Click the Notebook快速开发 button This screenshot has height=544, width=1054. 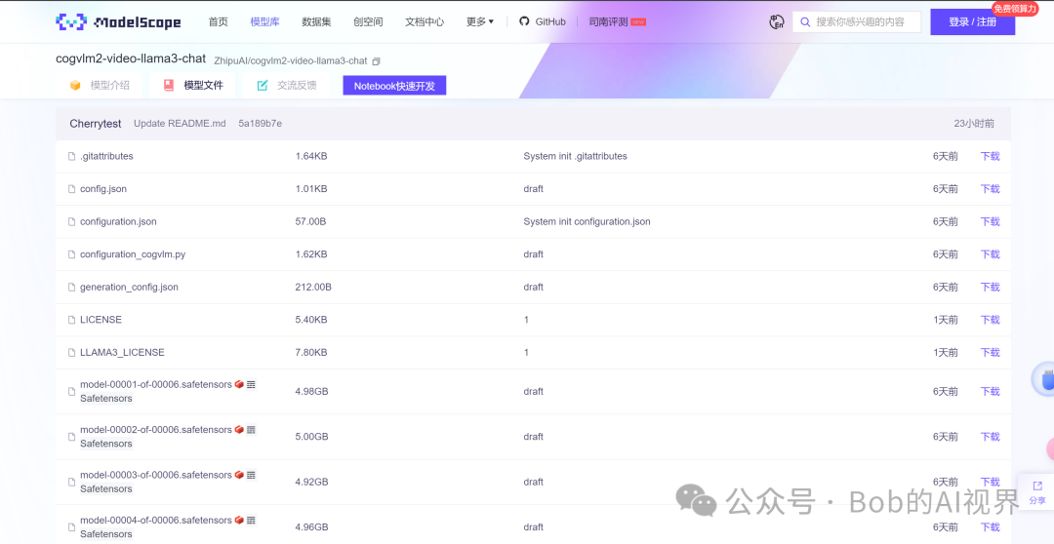[394, 85]
